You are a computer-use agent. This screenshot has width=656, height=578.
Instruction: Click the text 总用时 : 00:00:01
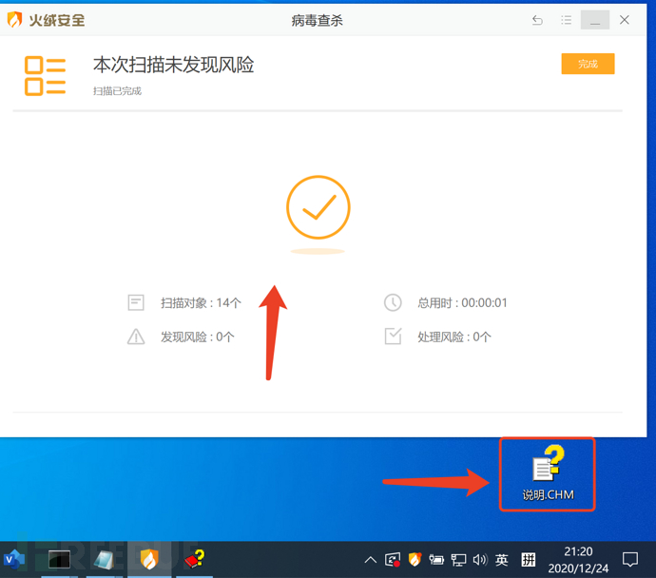coord(462,303)
